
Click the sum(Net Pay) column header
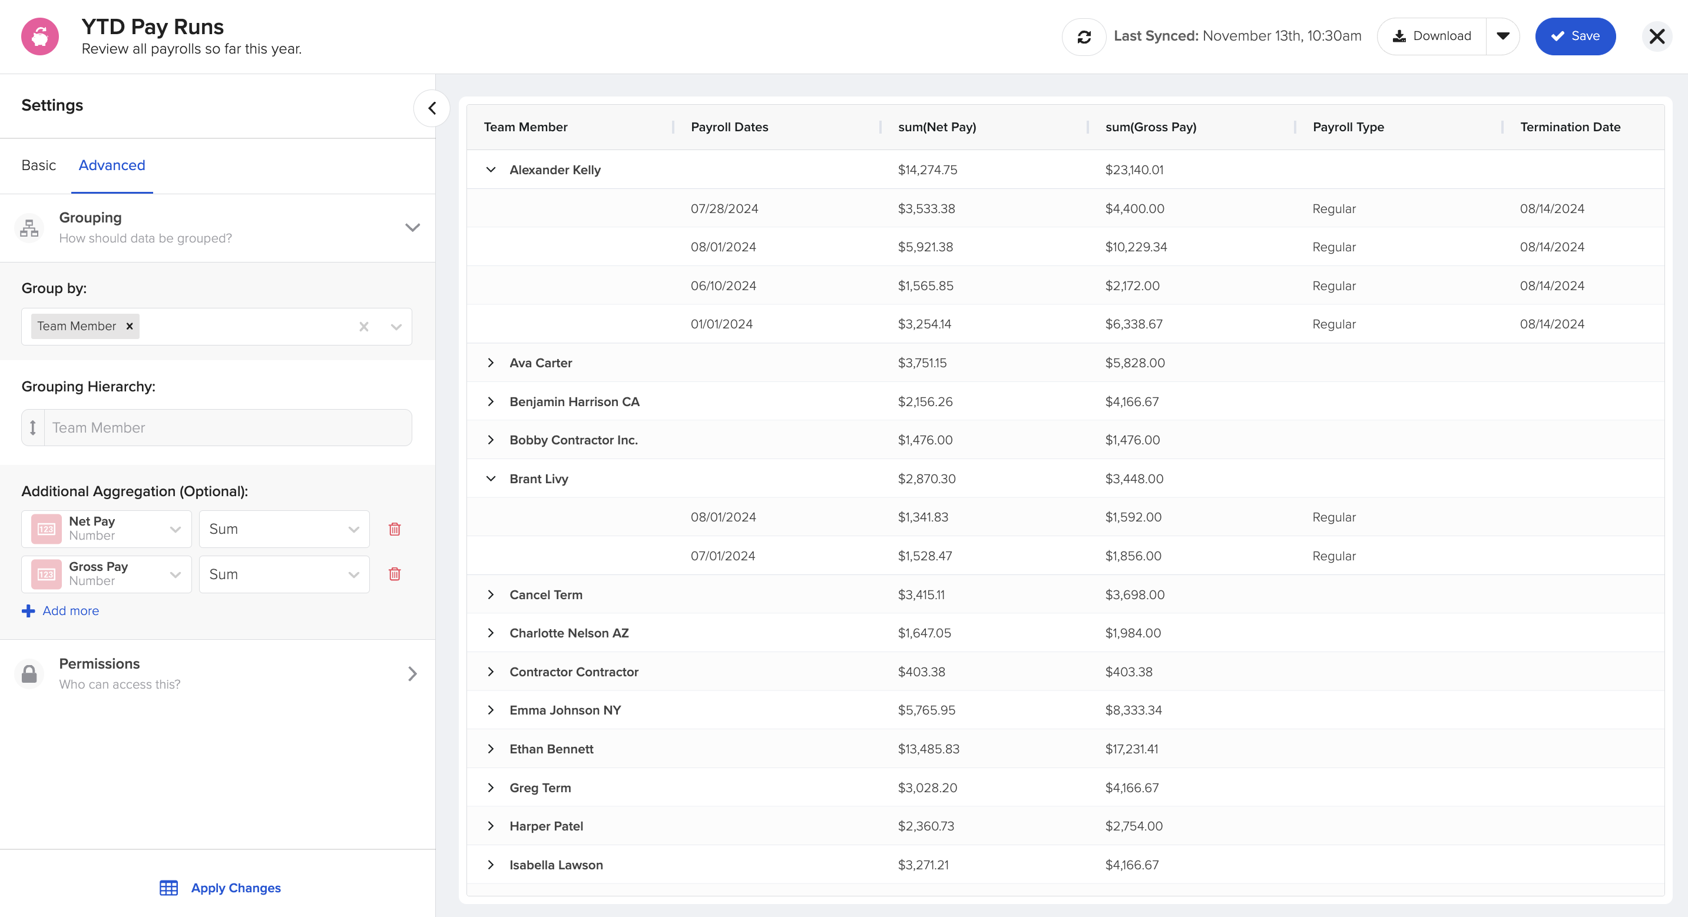point(937,127)
